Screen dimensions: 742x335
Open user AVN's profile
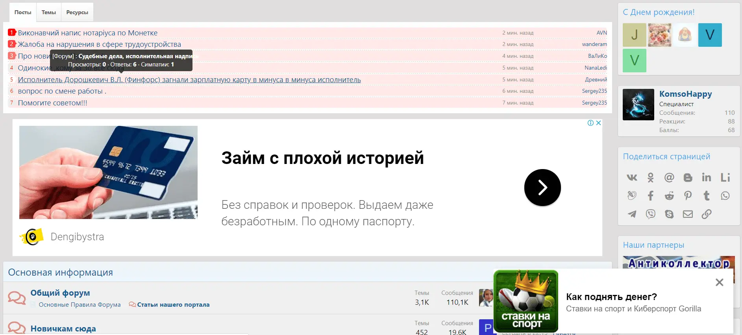pyautogui.click(x=601, y=33)
